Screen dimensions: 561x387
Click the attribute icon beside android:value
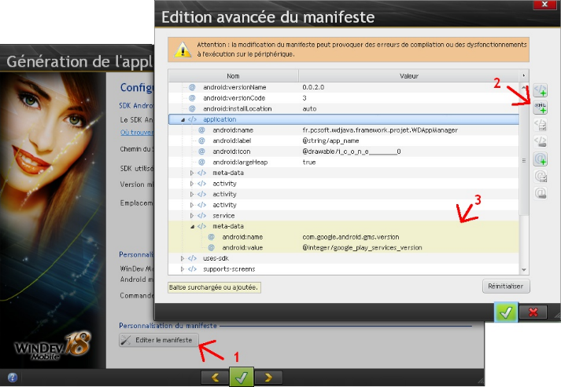pyautogui.click(x=212, y=247)
